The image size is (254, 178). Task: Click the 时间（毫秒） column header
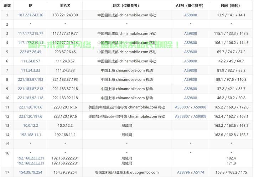pyautogui.click(x=231, y=6)
